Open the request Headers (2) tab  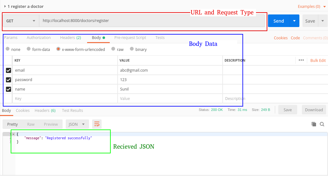click(70, 38)
